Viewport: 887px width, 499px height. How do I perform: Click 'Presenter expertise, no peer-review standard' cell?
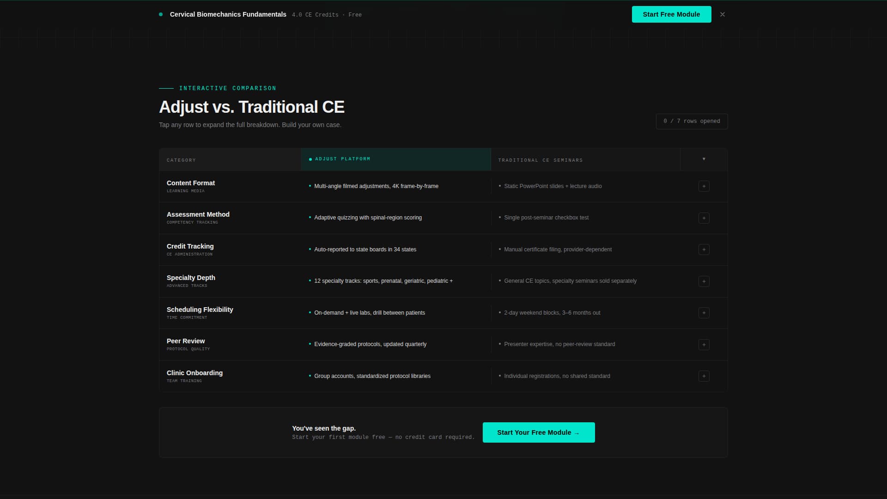[559, 344]
